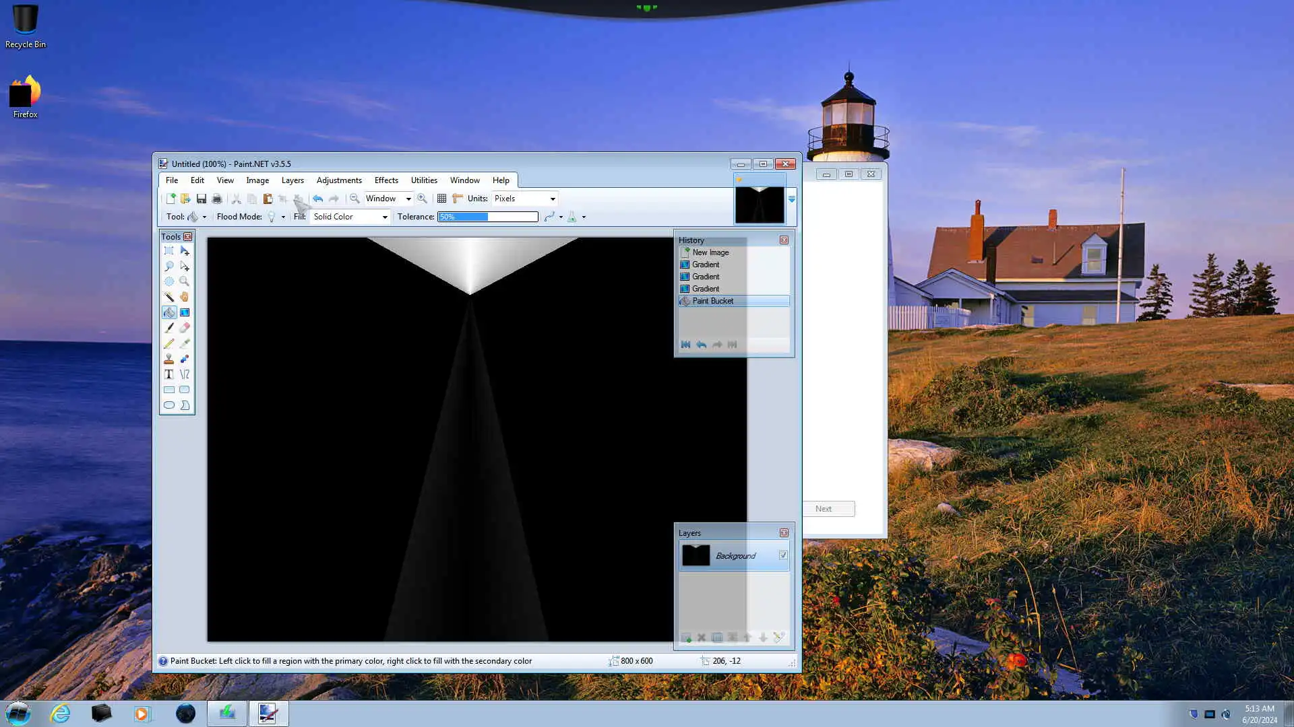This screenshot has width=1294, height=727.
Task: Open the Flood Mode dropdown arrow
Action: [283, 217]
